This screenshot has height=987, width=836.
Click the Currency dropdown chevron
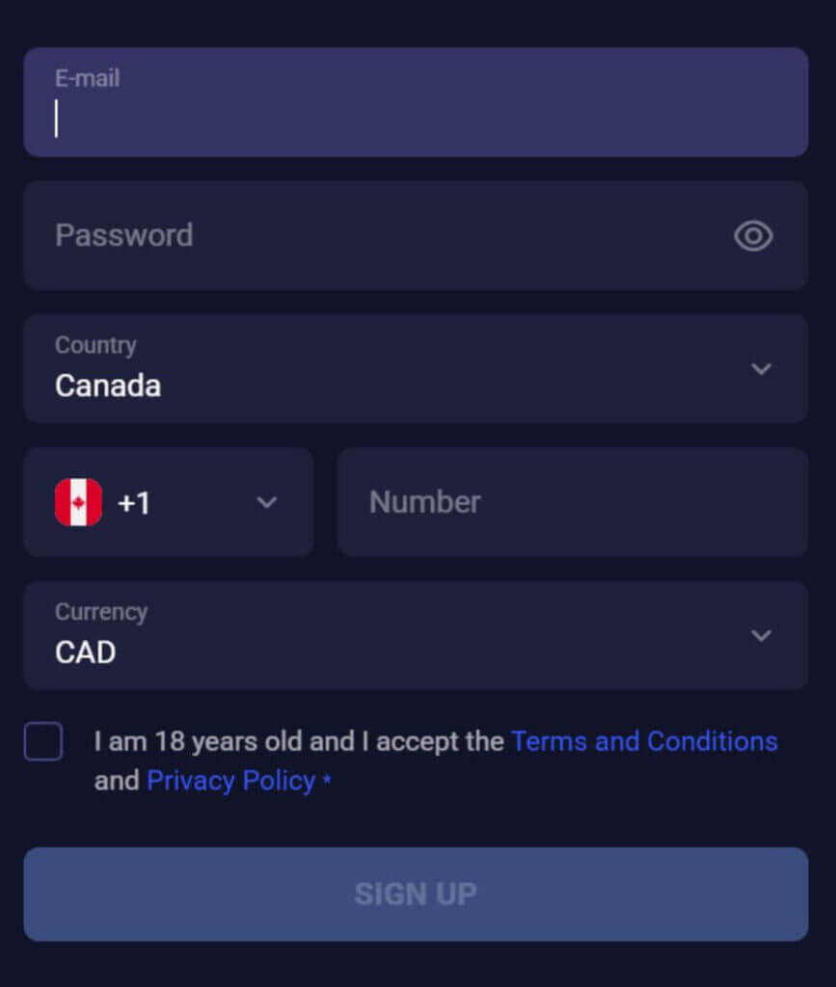761,636
